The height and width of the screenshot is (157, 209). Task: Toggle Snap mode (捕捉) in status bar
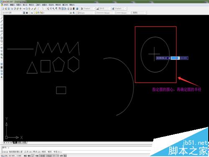(25, 156)
